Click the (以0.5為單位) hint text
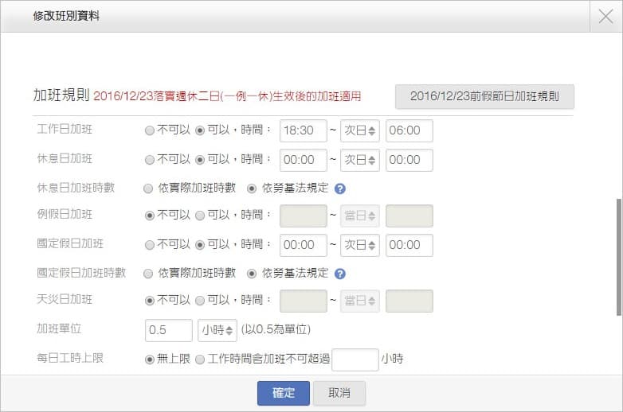The image size is (623, 412). point(276,330)
